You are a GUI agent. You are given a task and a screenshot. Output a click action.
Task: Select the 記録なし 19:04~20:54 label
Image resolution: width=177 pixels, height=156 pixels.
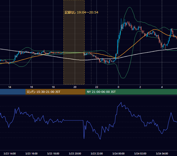tap(81, 12)
